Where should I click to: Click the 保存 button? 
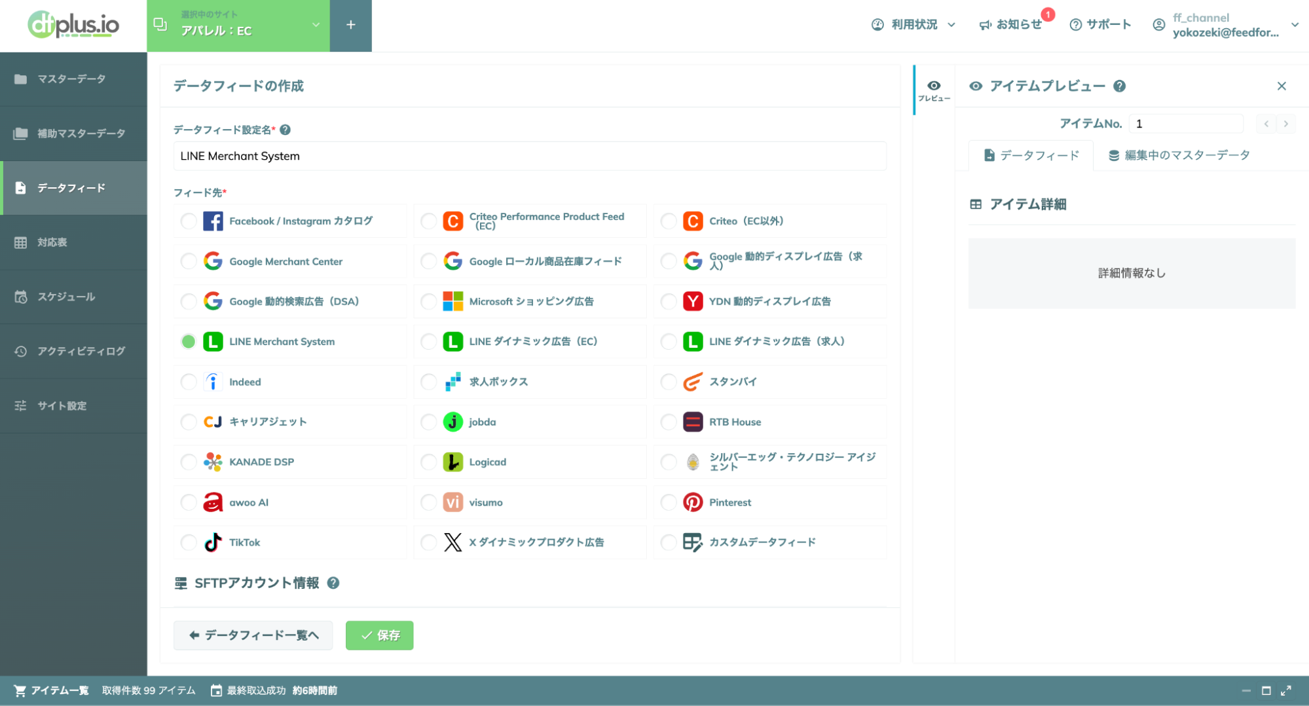click(379, 635)
